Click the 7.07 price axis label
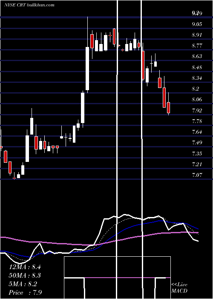The width and height of the screenshot is (213, 299). click(197, 175)
